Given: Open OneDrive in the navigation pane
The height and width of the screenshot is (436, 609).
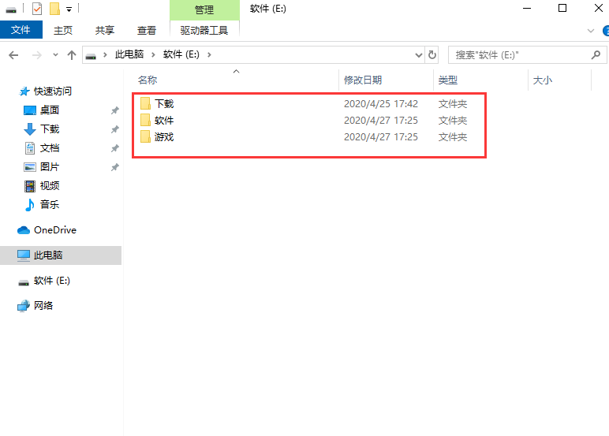Looking at the screenshot, I should [54, 230].
